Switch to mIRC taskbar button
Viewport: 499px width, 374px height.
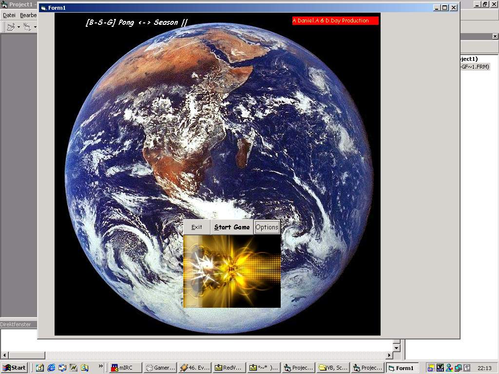[125, 368]
